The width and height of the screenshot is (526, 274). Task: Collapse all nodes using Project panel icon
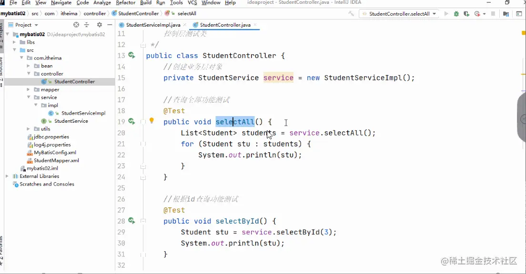[x=87, y=24]
